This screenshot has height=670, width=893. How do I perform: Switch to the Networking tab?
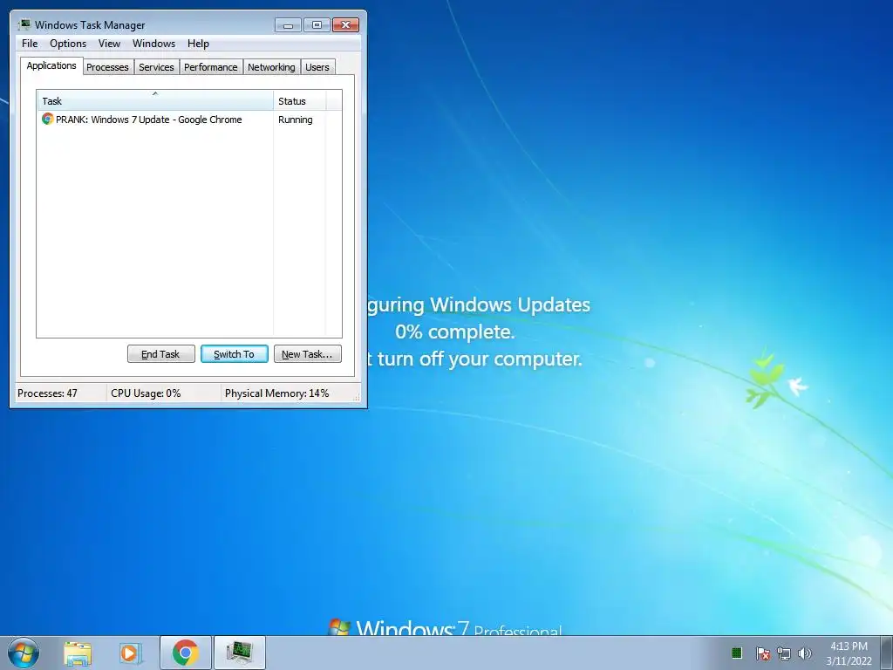(x=271, y=67)
